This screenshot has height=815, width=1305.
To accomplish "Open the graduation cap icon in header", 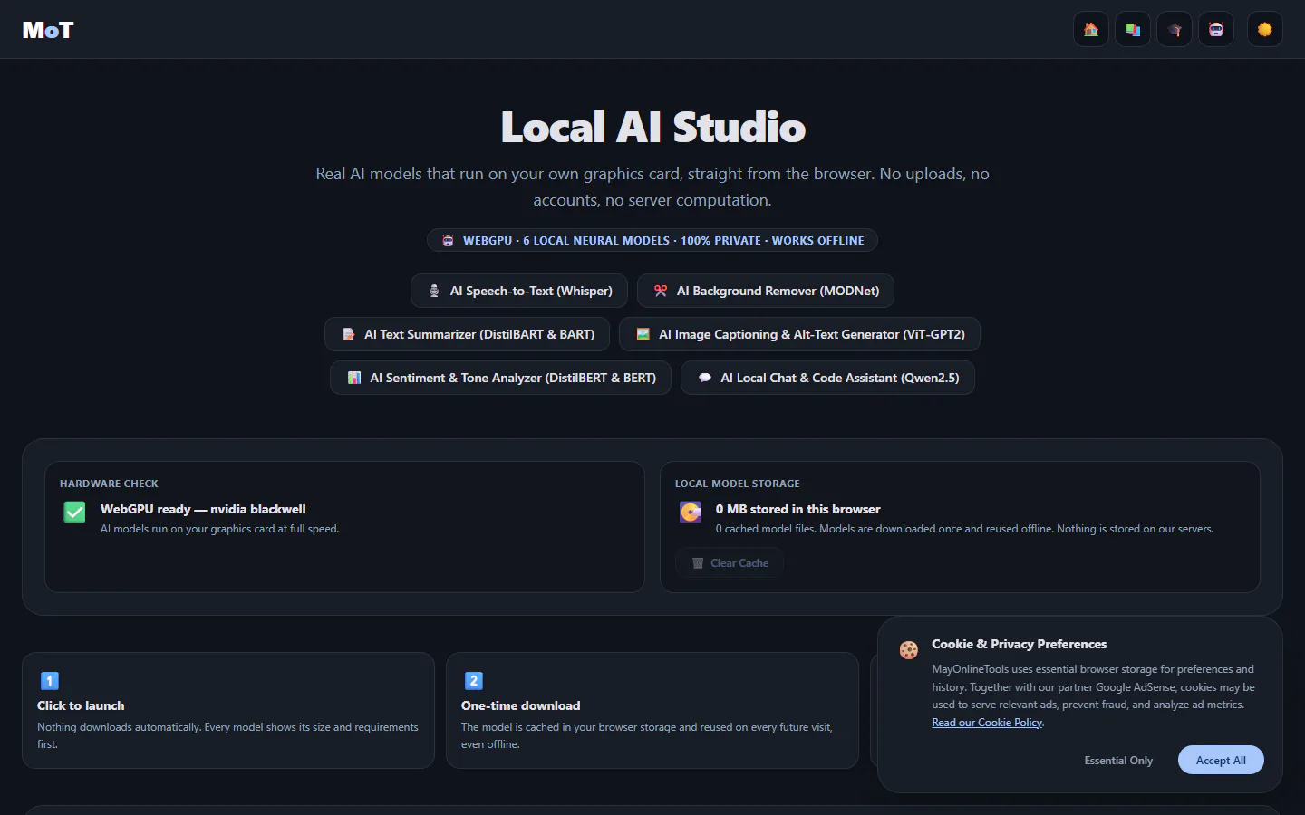I will coord(1174,30).
